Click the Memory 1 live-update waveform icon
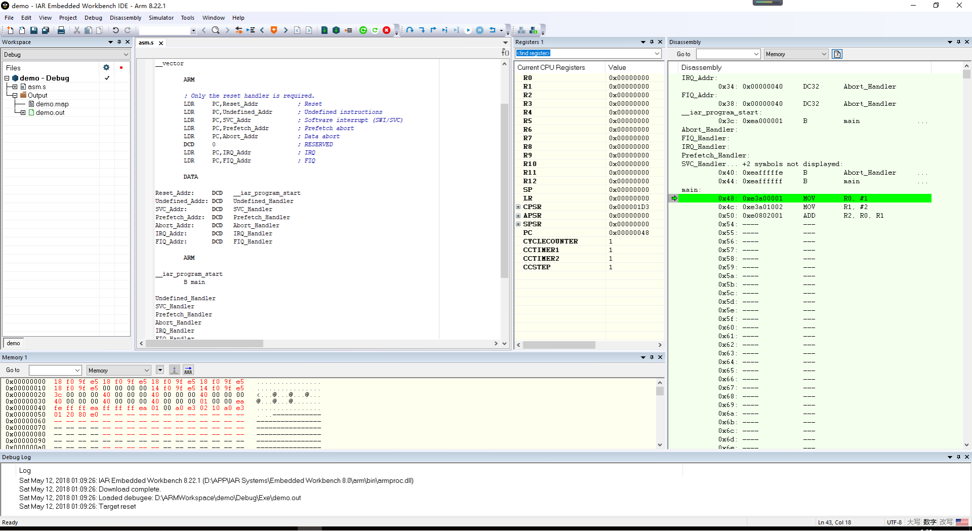Image resolution: width=972 pixels, height=531 pixels. tap(188, 370)
